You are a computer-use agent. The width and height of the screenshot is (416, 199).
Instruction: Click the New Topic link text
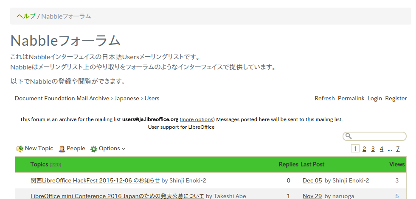(39, 149)
